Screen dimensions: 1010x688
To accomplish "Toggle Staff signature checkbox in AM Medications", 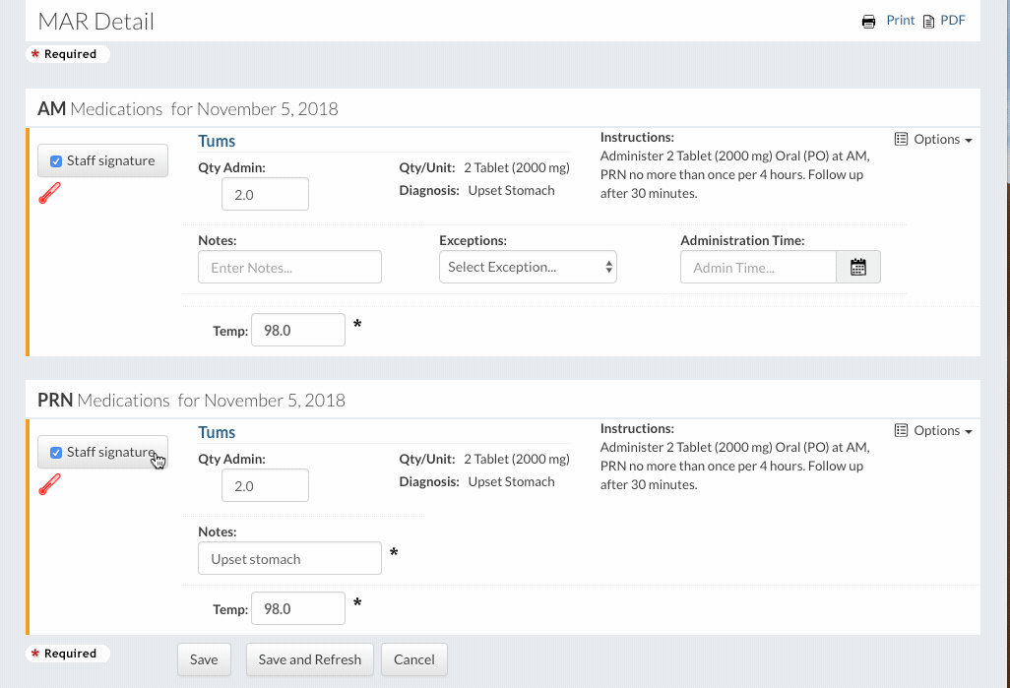I will pos(56,161).
